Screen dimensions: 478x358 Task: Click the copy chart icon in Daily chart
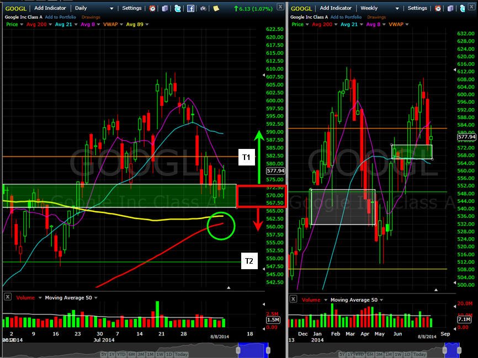click(x=165, y=8)
